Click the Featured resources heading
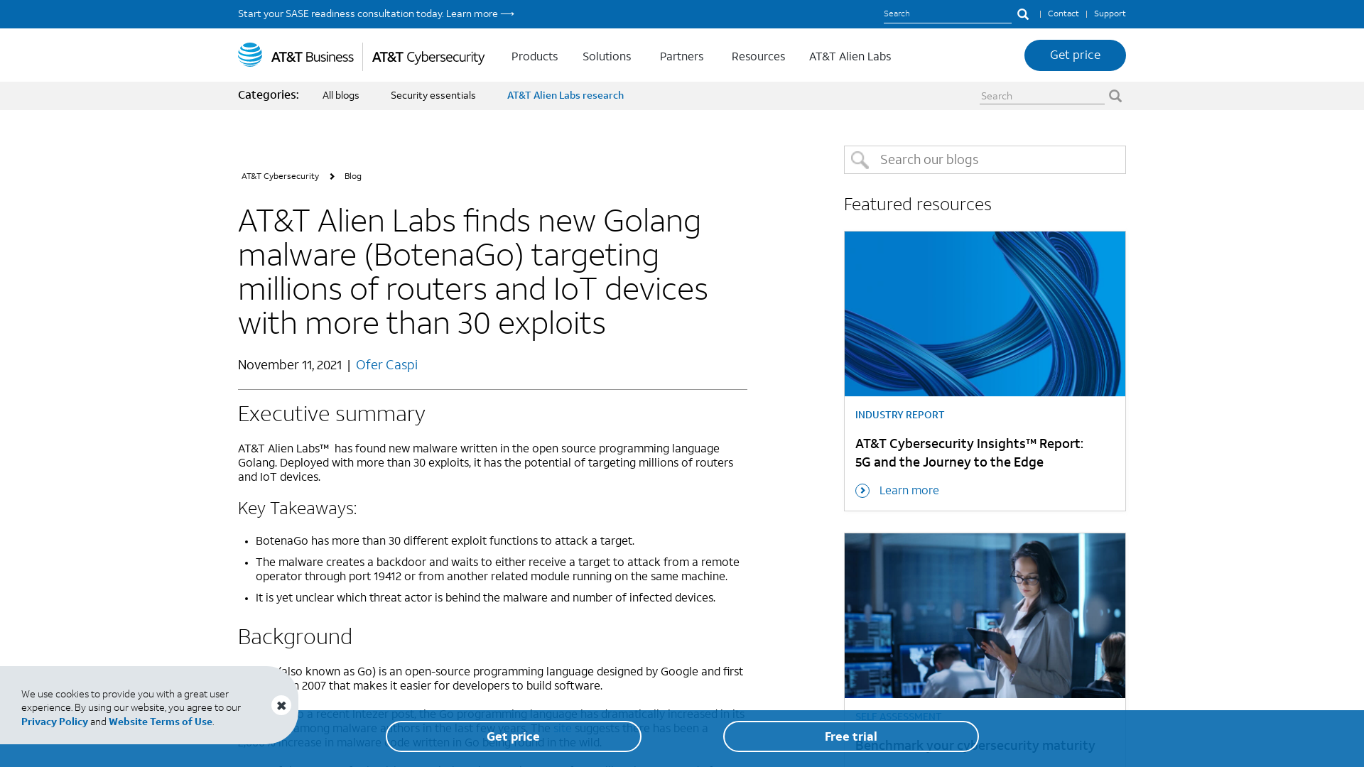 click(x=917, y=205)
